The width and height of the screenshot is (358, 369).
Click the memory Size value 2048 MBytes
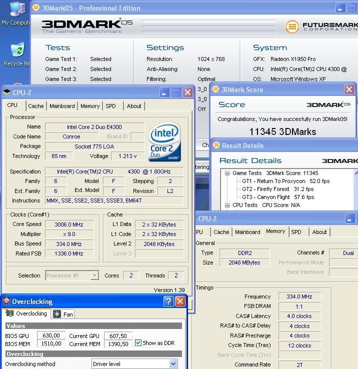244,262
